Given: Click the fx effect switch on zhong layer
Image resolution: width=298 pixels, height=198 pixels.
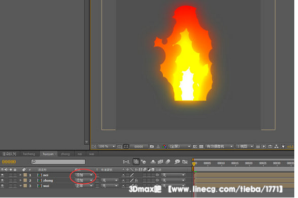Looking at the screenshot, I should coord(136,180).
